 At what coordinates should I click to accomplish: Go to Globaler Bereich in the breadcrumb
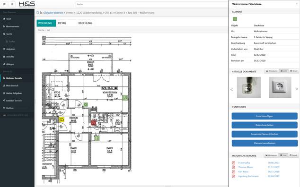coord(53,13)
